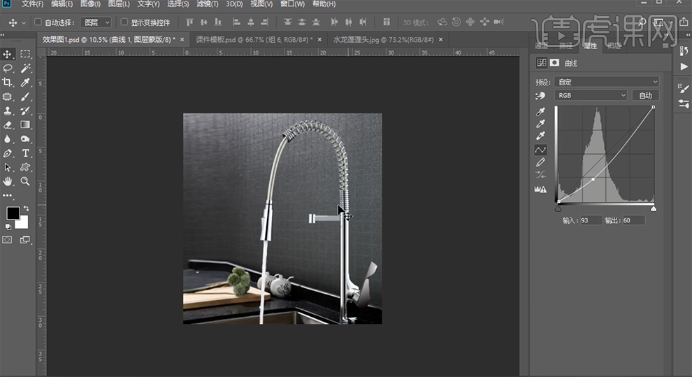
Task: Click the curve control point on graph
Action: tap(593, 179)
